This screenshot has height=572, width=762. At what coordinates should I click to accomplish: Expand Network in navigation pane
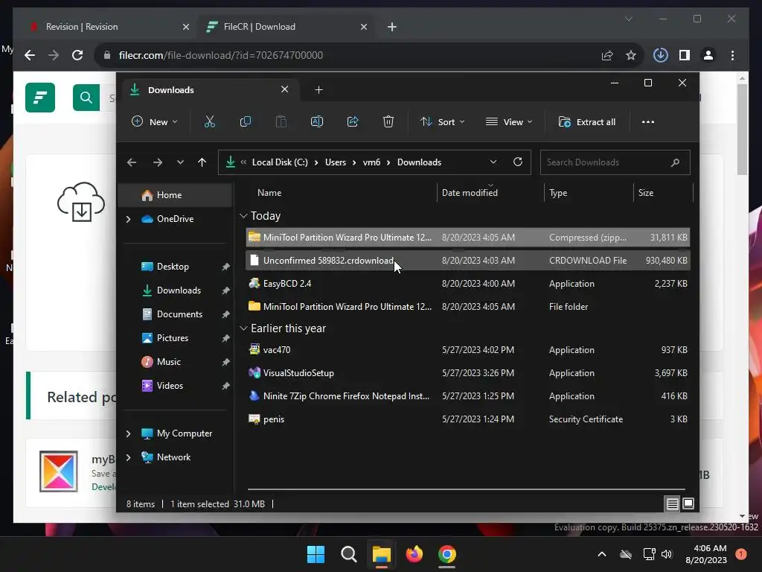[128, 457]
